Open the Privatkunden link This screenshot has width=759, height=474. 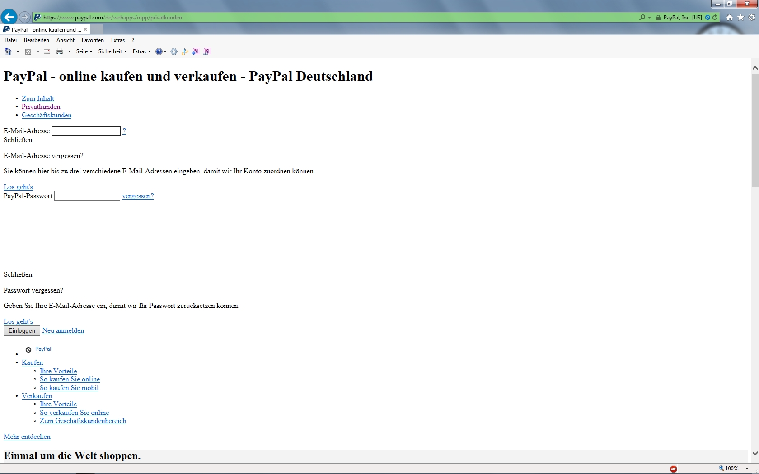pos(41,107)
